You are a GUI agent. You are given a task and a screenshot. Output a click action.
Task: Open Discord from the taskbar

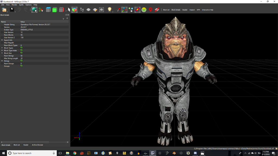coord(195,153)
